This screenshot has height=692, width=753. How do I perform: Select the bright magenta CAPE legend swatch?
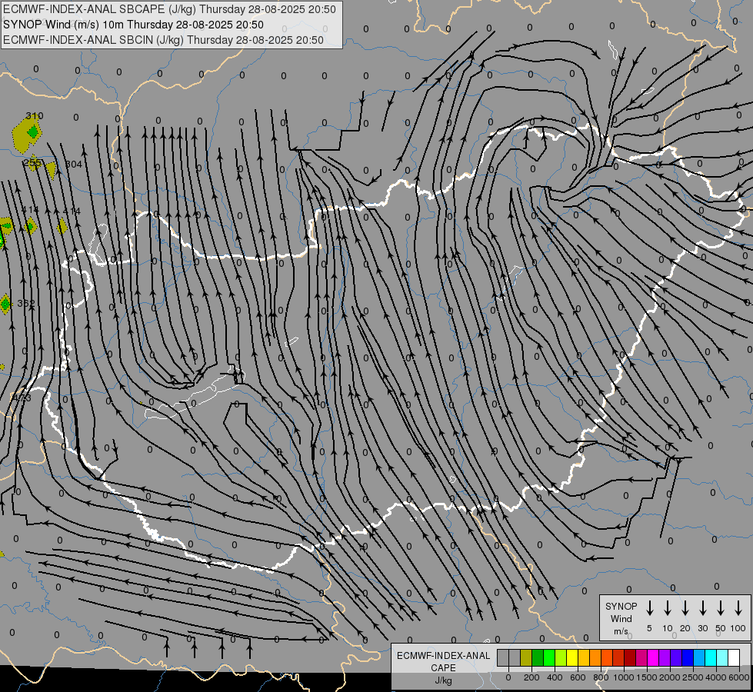(653, 657)
